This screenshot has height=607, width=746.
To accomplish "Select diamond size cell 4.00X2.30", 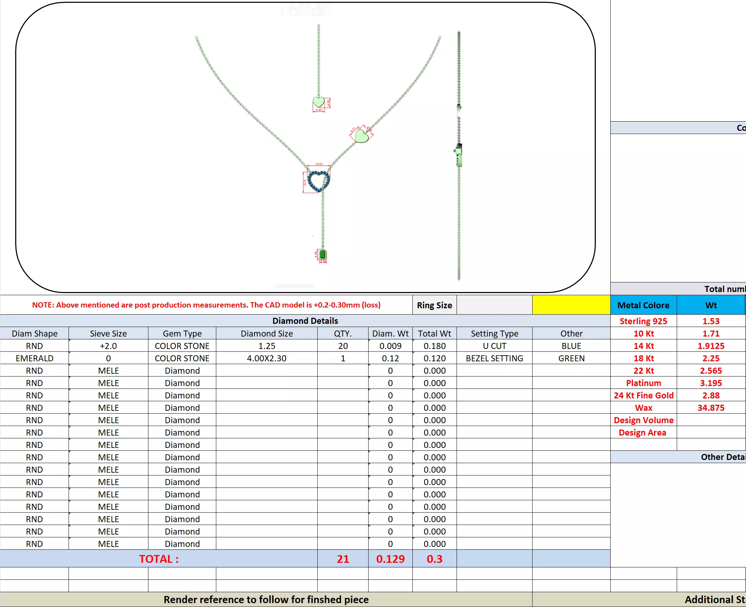I will 266,358.
